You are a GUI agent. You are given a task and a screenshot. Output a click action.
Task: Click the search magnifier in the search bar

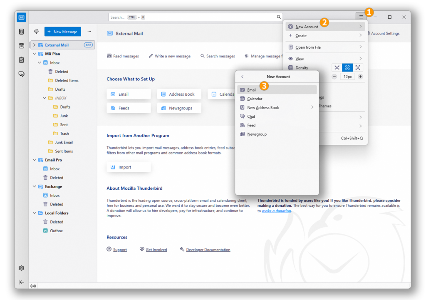pos(279,17)
